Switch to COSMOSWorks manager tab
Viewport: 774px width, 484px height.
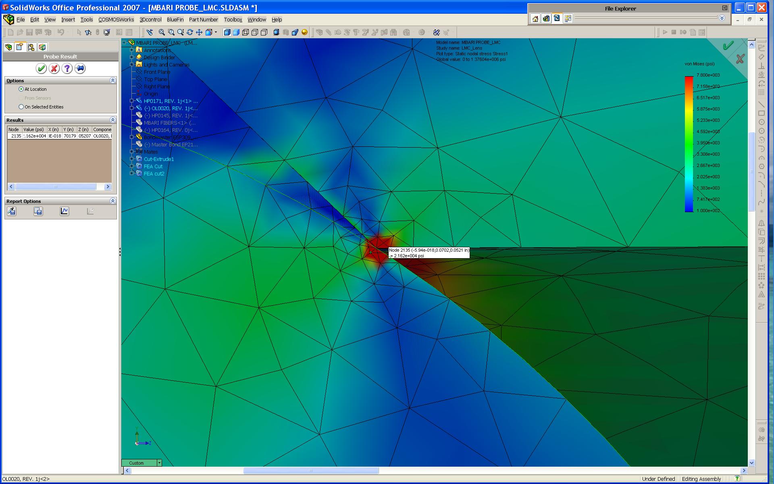[x=42, y=47]
